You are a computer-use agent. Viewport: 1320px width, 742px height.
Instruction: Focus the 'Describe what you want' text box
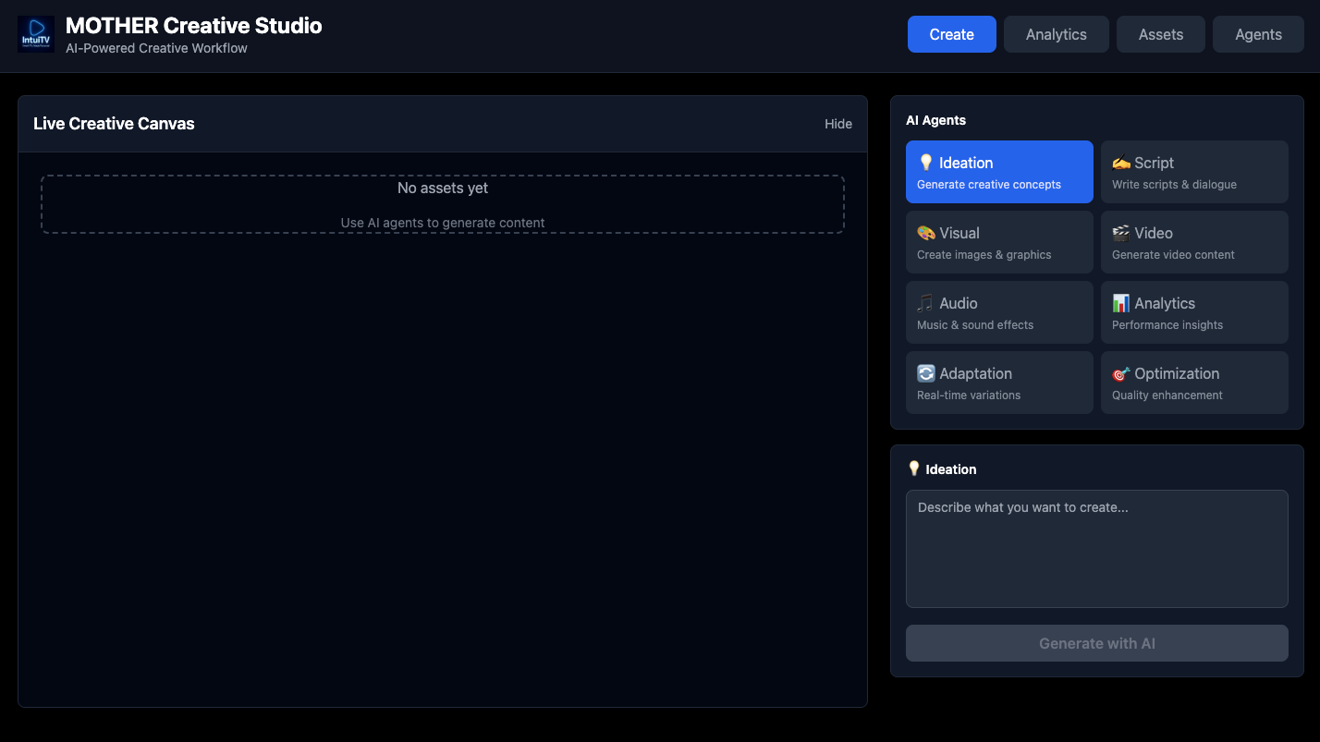coord(1096,548)
